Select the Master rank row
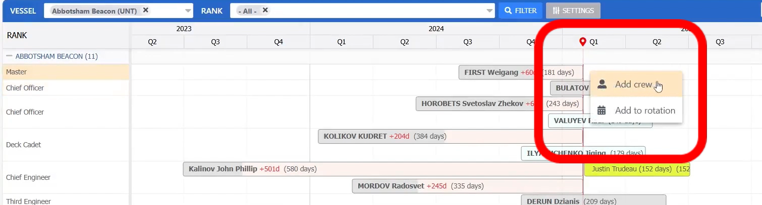This screenshot has width=762, height=205. (66, 72)
